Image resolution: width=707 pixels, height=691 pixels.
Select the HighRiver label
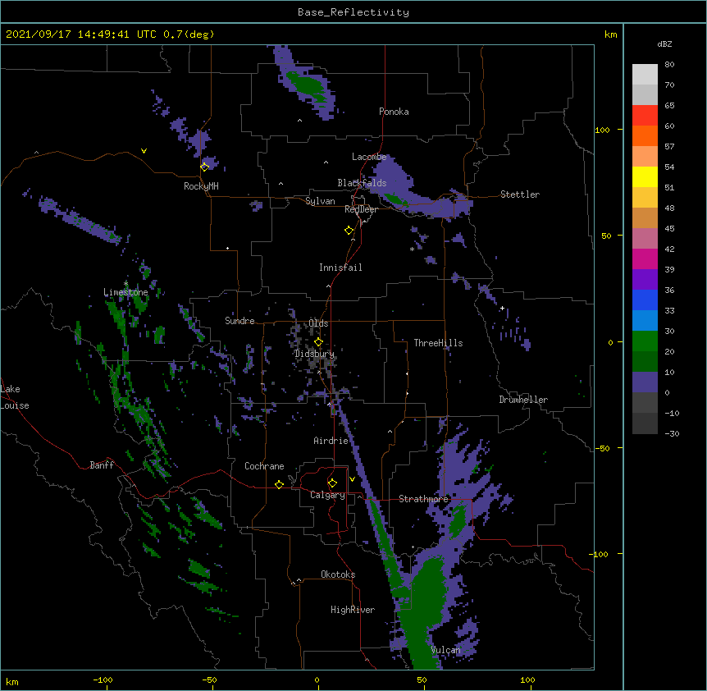pos(353,610)
